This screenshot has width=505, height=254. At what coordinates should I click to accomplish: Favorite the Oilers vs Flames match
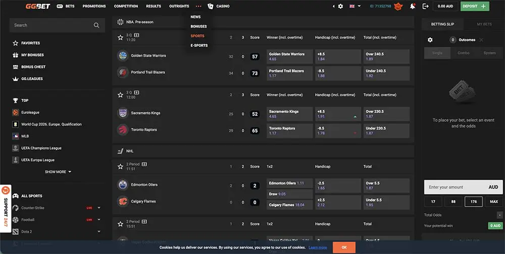(120, 166)
